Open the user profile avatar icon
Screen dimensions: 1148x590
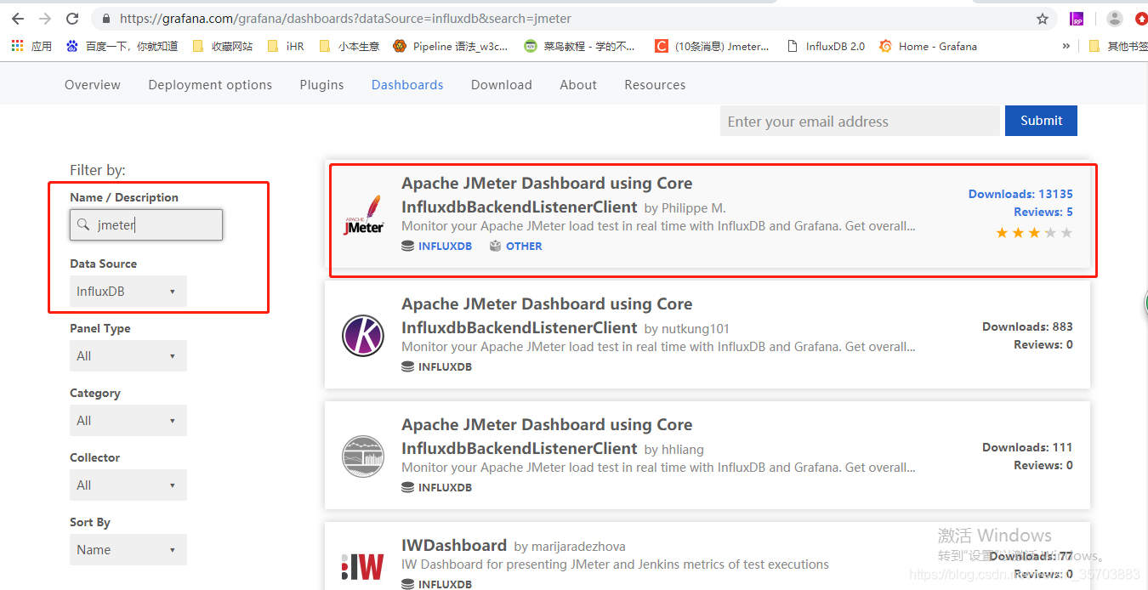click(1115, 19)
